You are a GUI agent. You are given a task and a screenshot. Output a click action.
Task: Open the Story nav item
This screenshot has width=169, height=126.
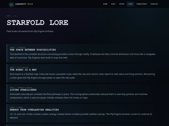coord(122,4)
